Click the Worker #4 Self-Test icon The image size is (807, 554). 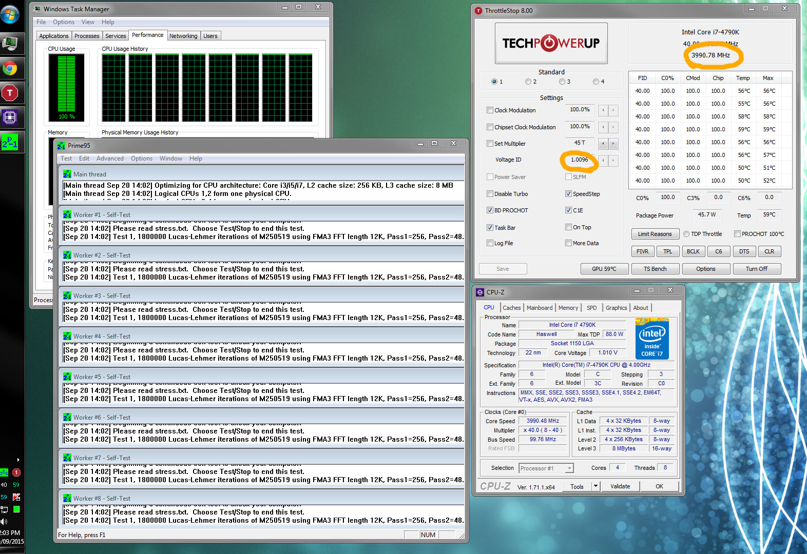[x=67, y=337]
